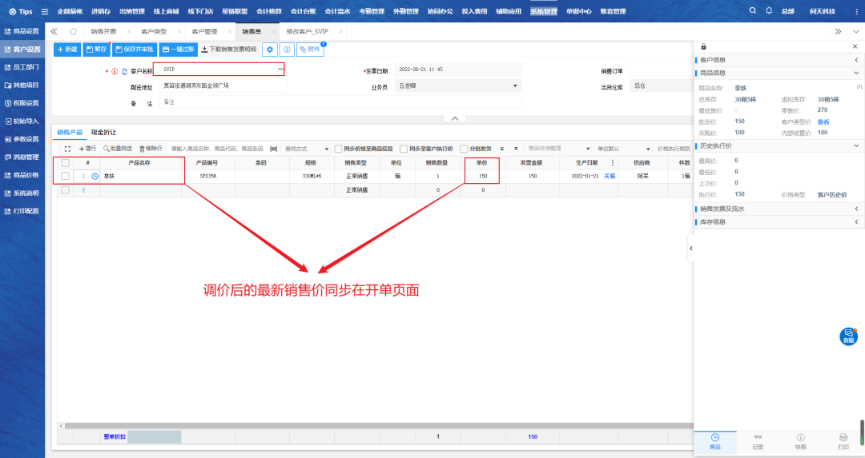Open the notification bell
Image resolution: width=865 pixels, height=458 pixels.
(769, 11)
